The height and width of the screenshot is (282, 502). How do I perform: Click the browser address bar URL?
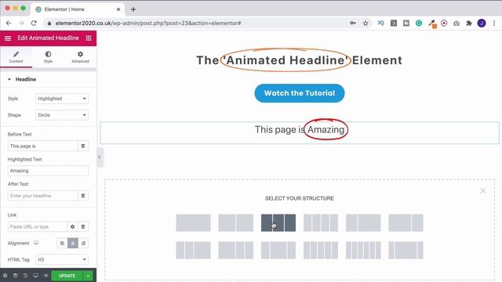coord(148,23)
